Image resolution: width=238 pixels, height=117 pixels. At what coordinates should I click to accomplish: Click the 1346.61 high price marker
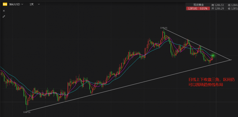164,28
